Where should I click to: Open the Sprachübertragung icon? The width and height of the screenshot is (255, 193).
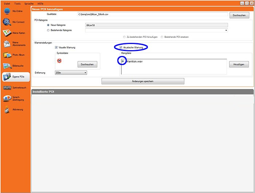pyautogui.click(x=7, y=98)
